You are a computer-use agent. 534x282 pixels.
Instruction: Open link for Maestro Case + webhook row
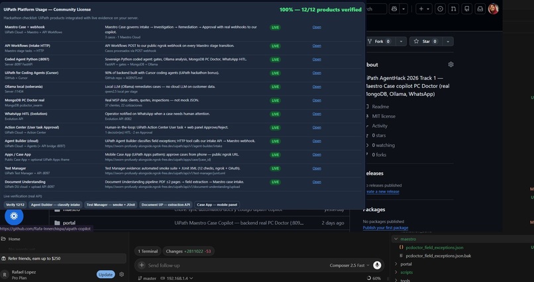pos(317,27)
